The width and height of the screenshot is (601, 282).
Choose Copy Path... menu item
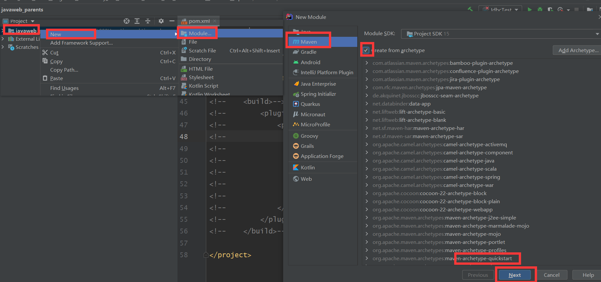(x=109, y=70)
